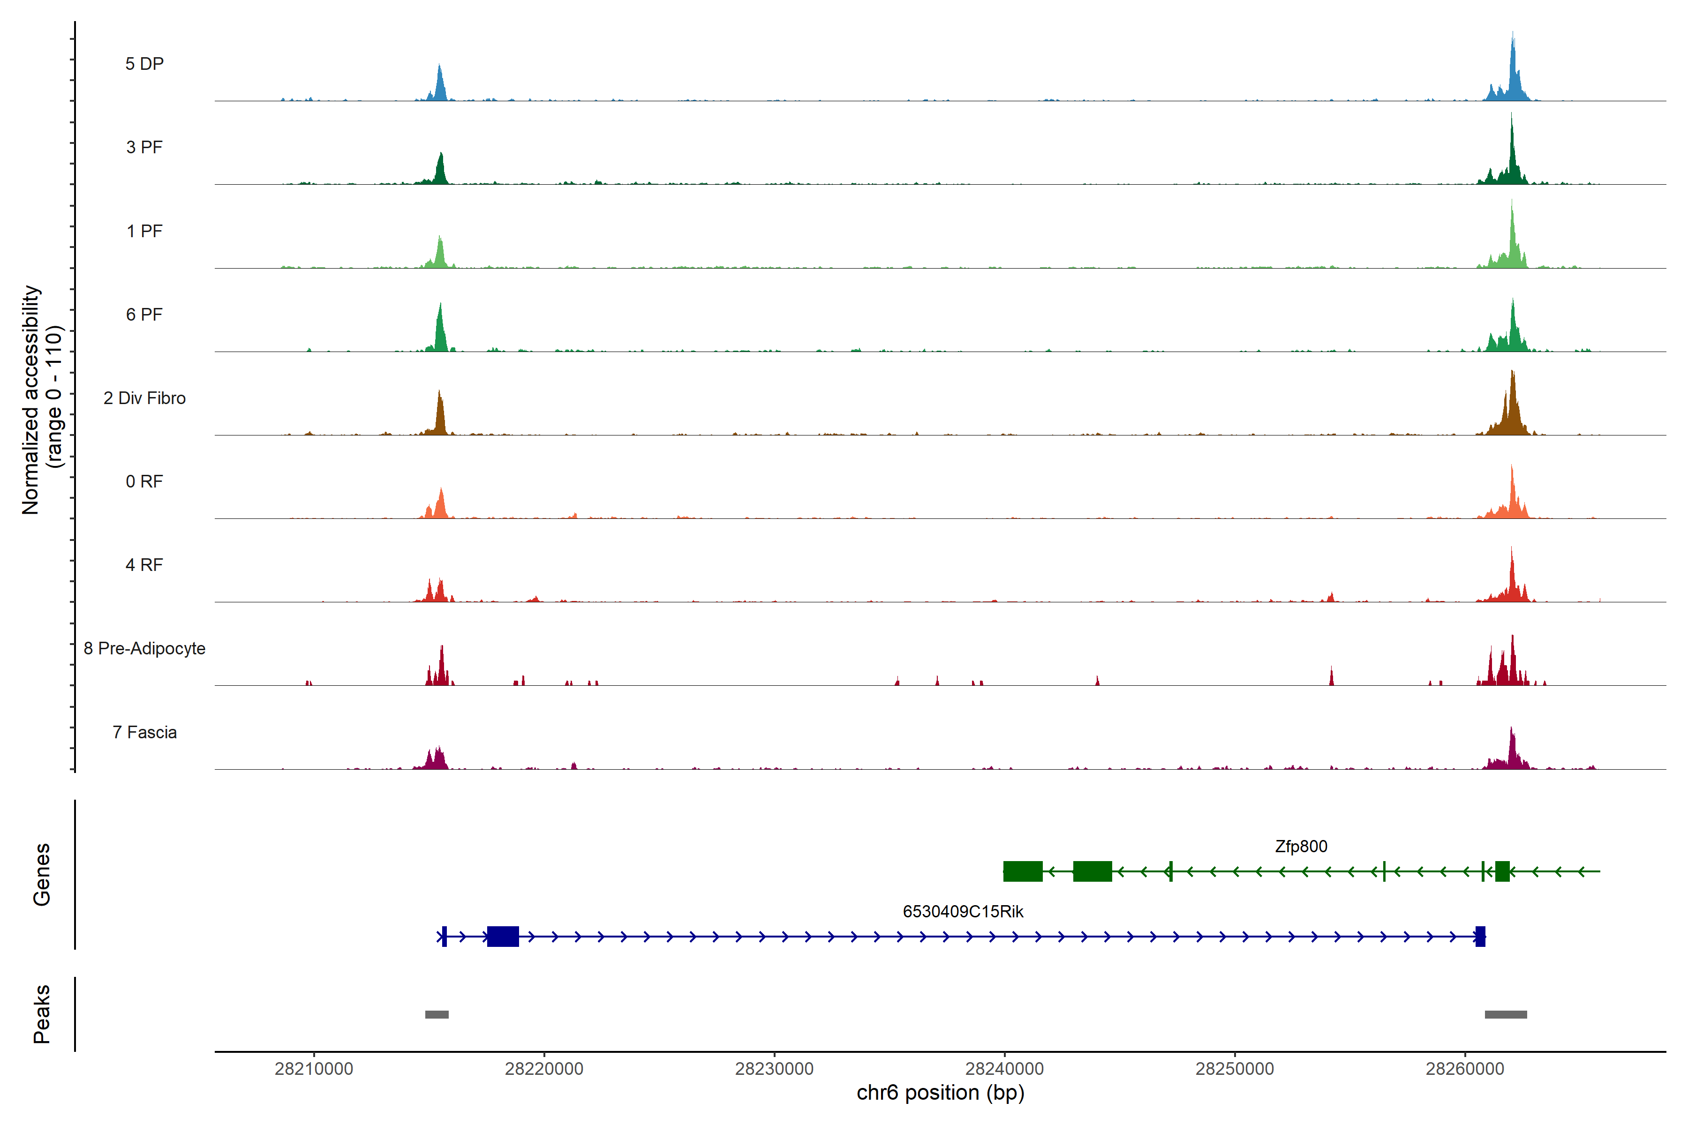1688x1125 pixels.
Task: Click the 3 PF track label
Action: 144,147
